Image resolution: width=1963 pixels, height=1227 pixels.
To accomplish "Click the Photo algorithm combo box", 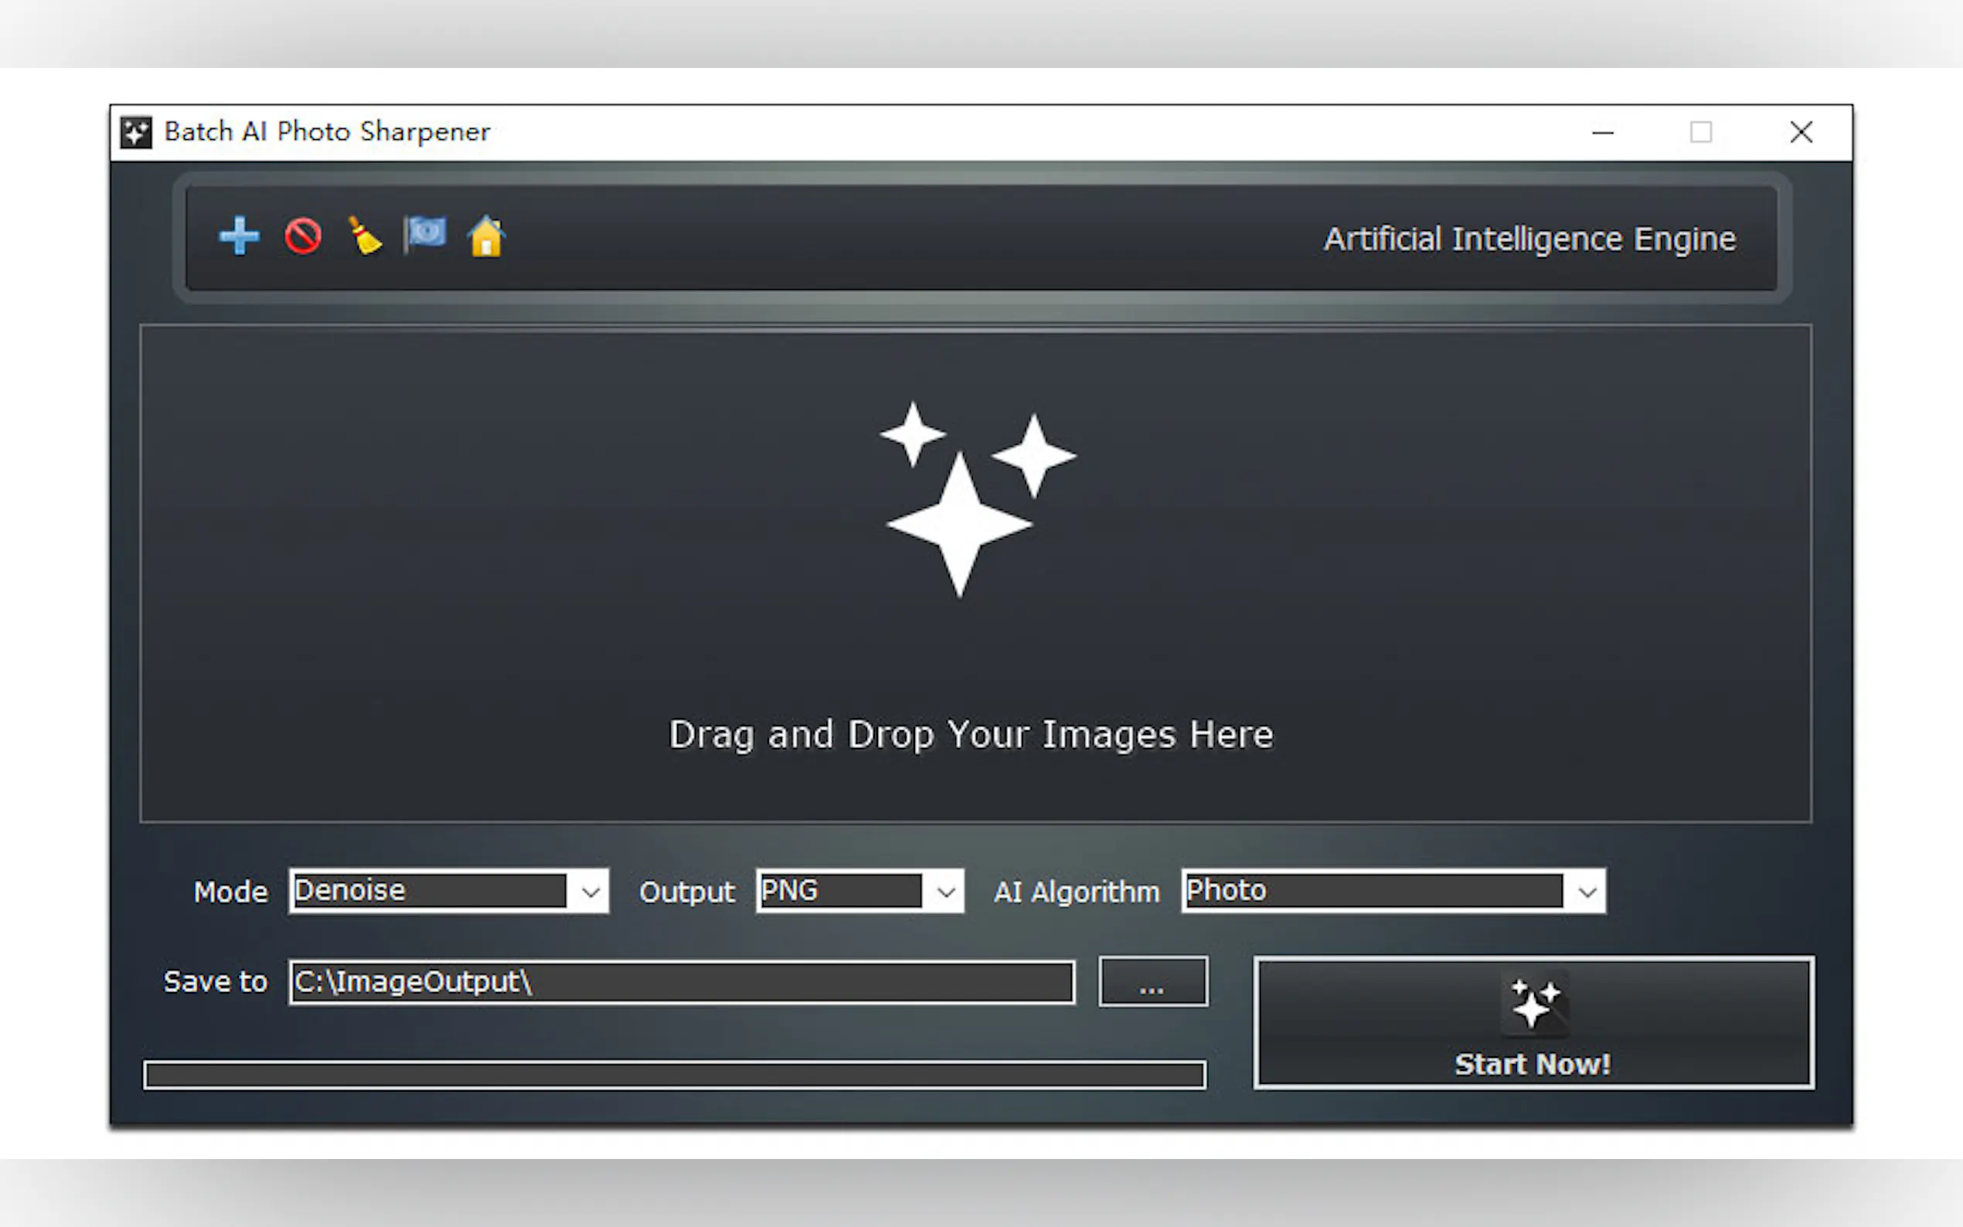I will click(x=1372, y=891).
